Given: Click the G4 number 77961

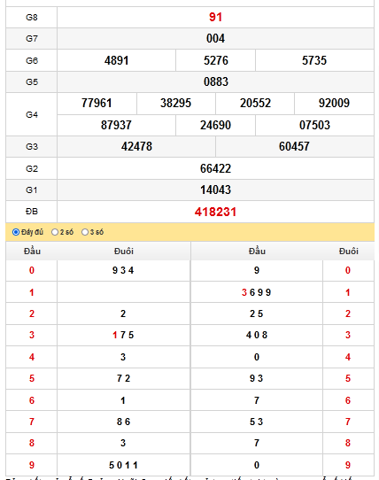Looking at the screenshot, I should 97,103.
